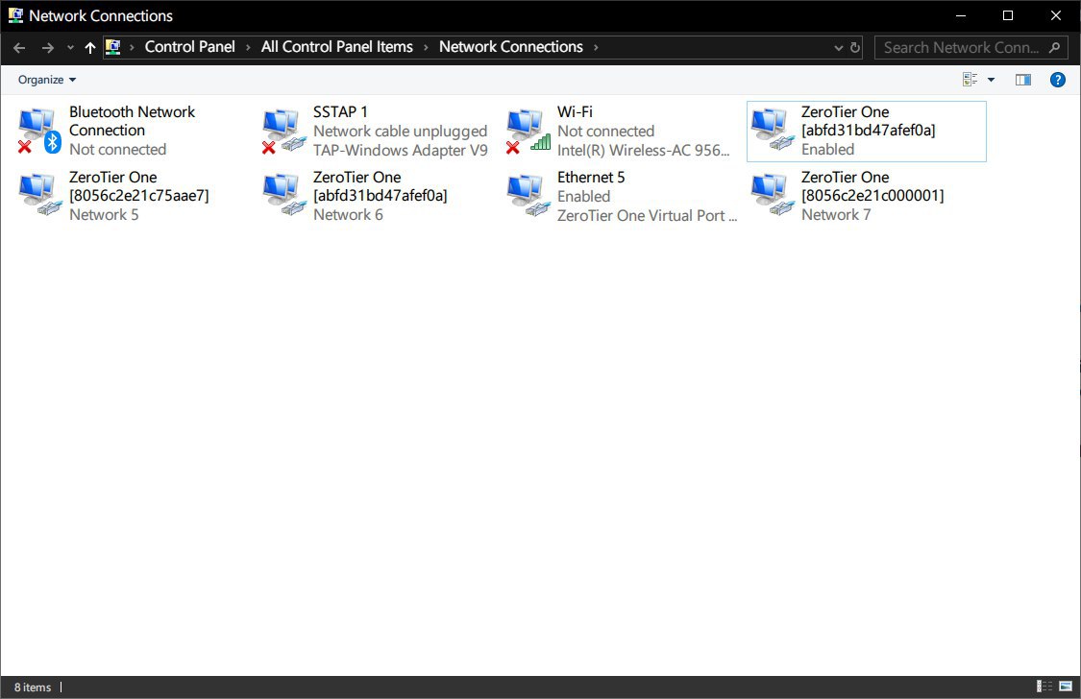Click the Wi-Fi 'Not connected' status text

point(605,131)
